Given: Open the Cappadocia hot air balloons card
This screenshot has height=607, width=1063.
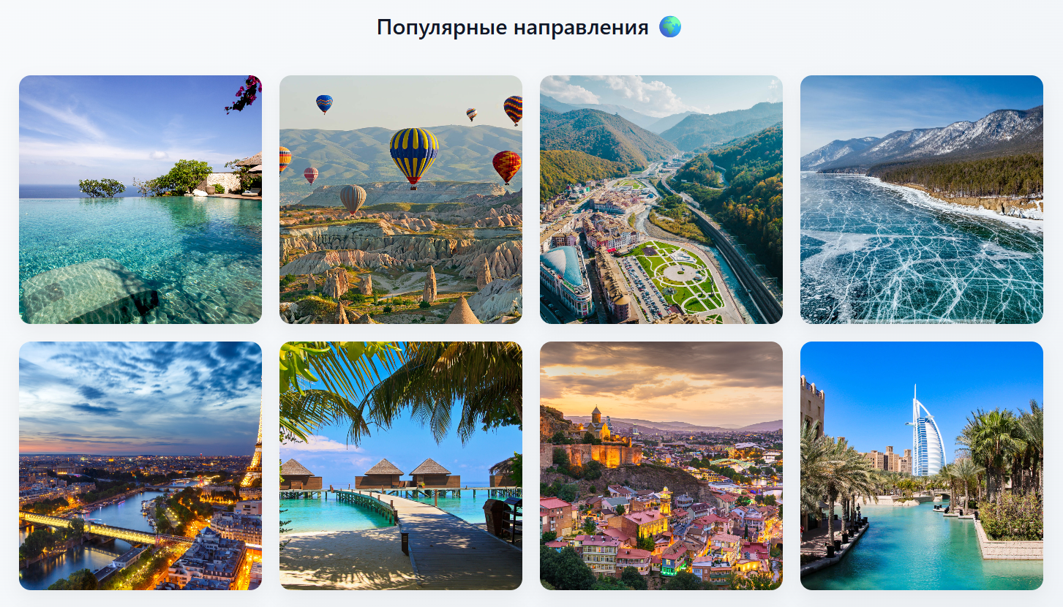Looking at the screenshot, I should pyautogui.click(x=401, y=200).
